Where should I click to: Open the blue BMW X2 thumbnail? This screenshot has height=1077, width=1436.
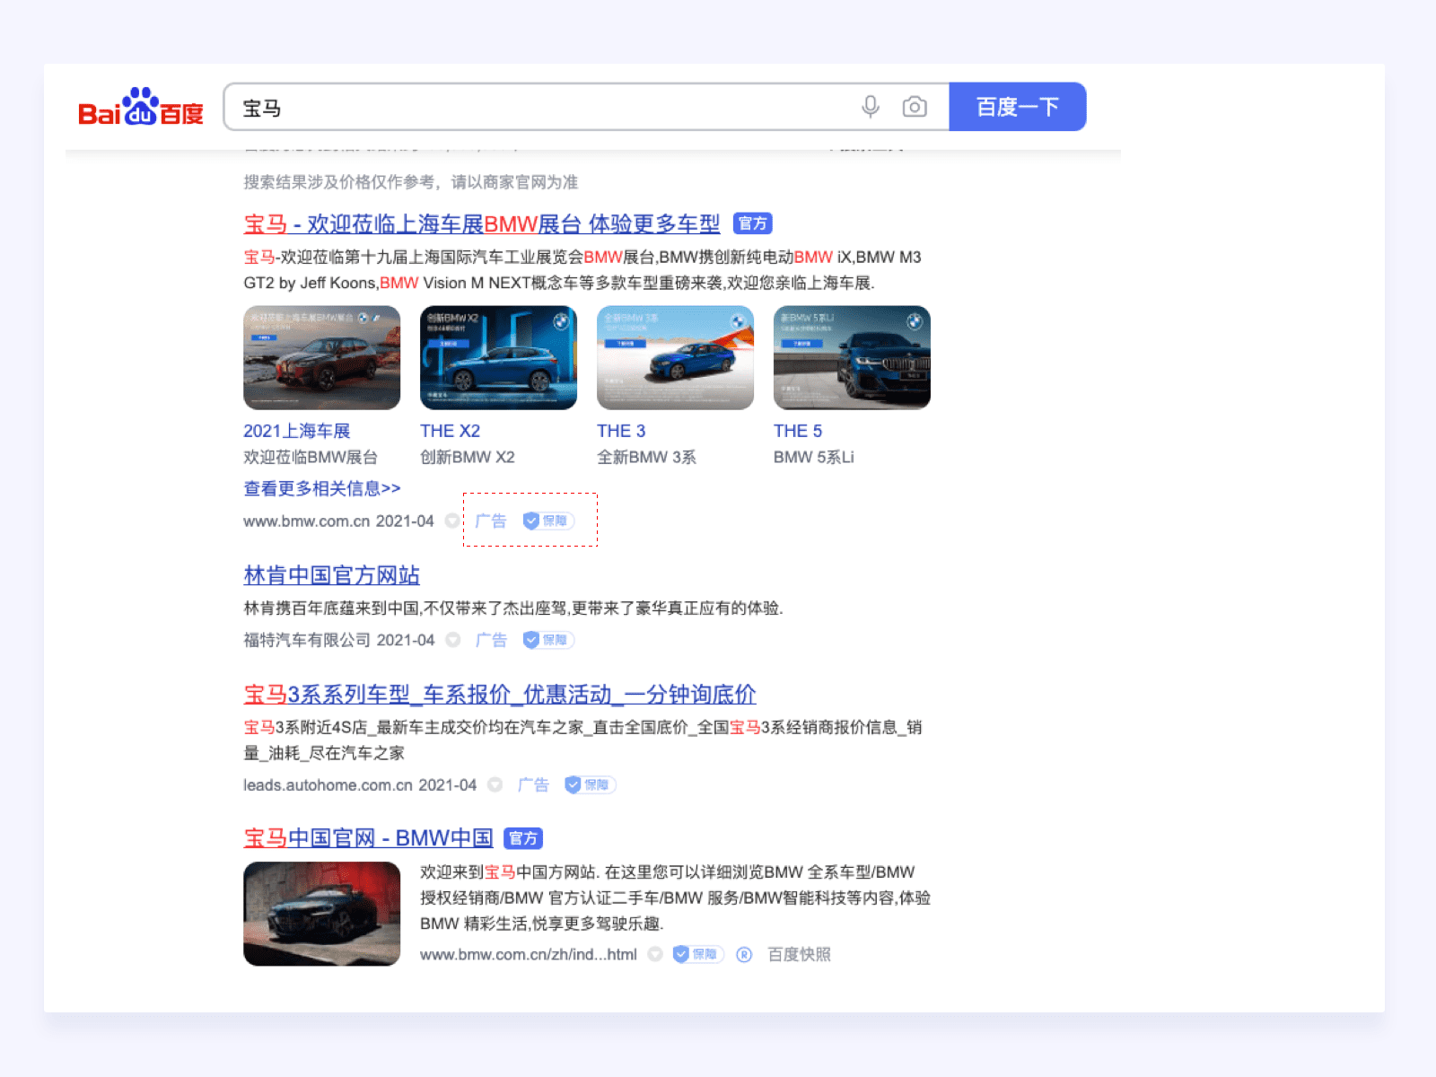coord(499,358)
